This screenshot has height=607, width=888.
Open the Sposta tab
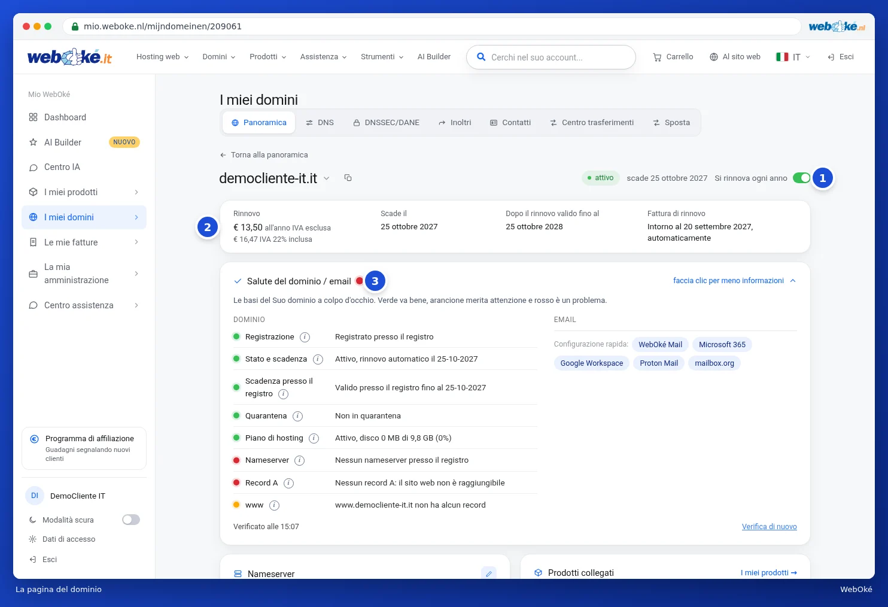click(x=671, y=123)
